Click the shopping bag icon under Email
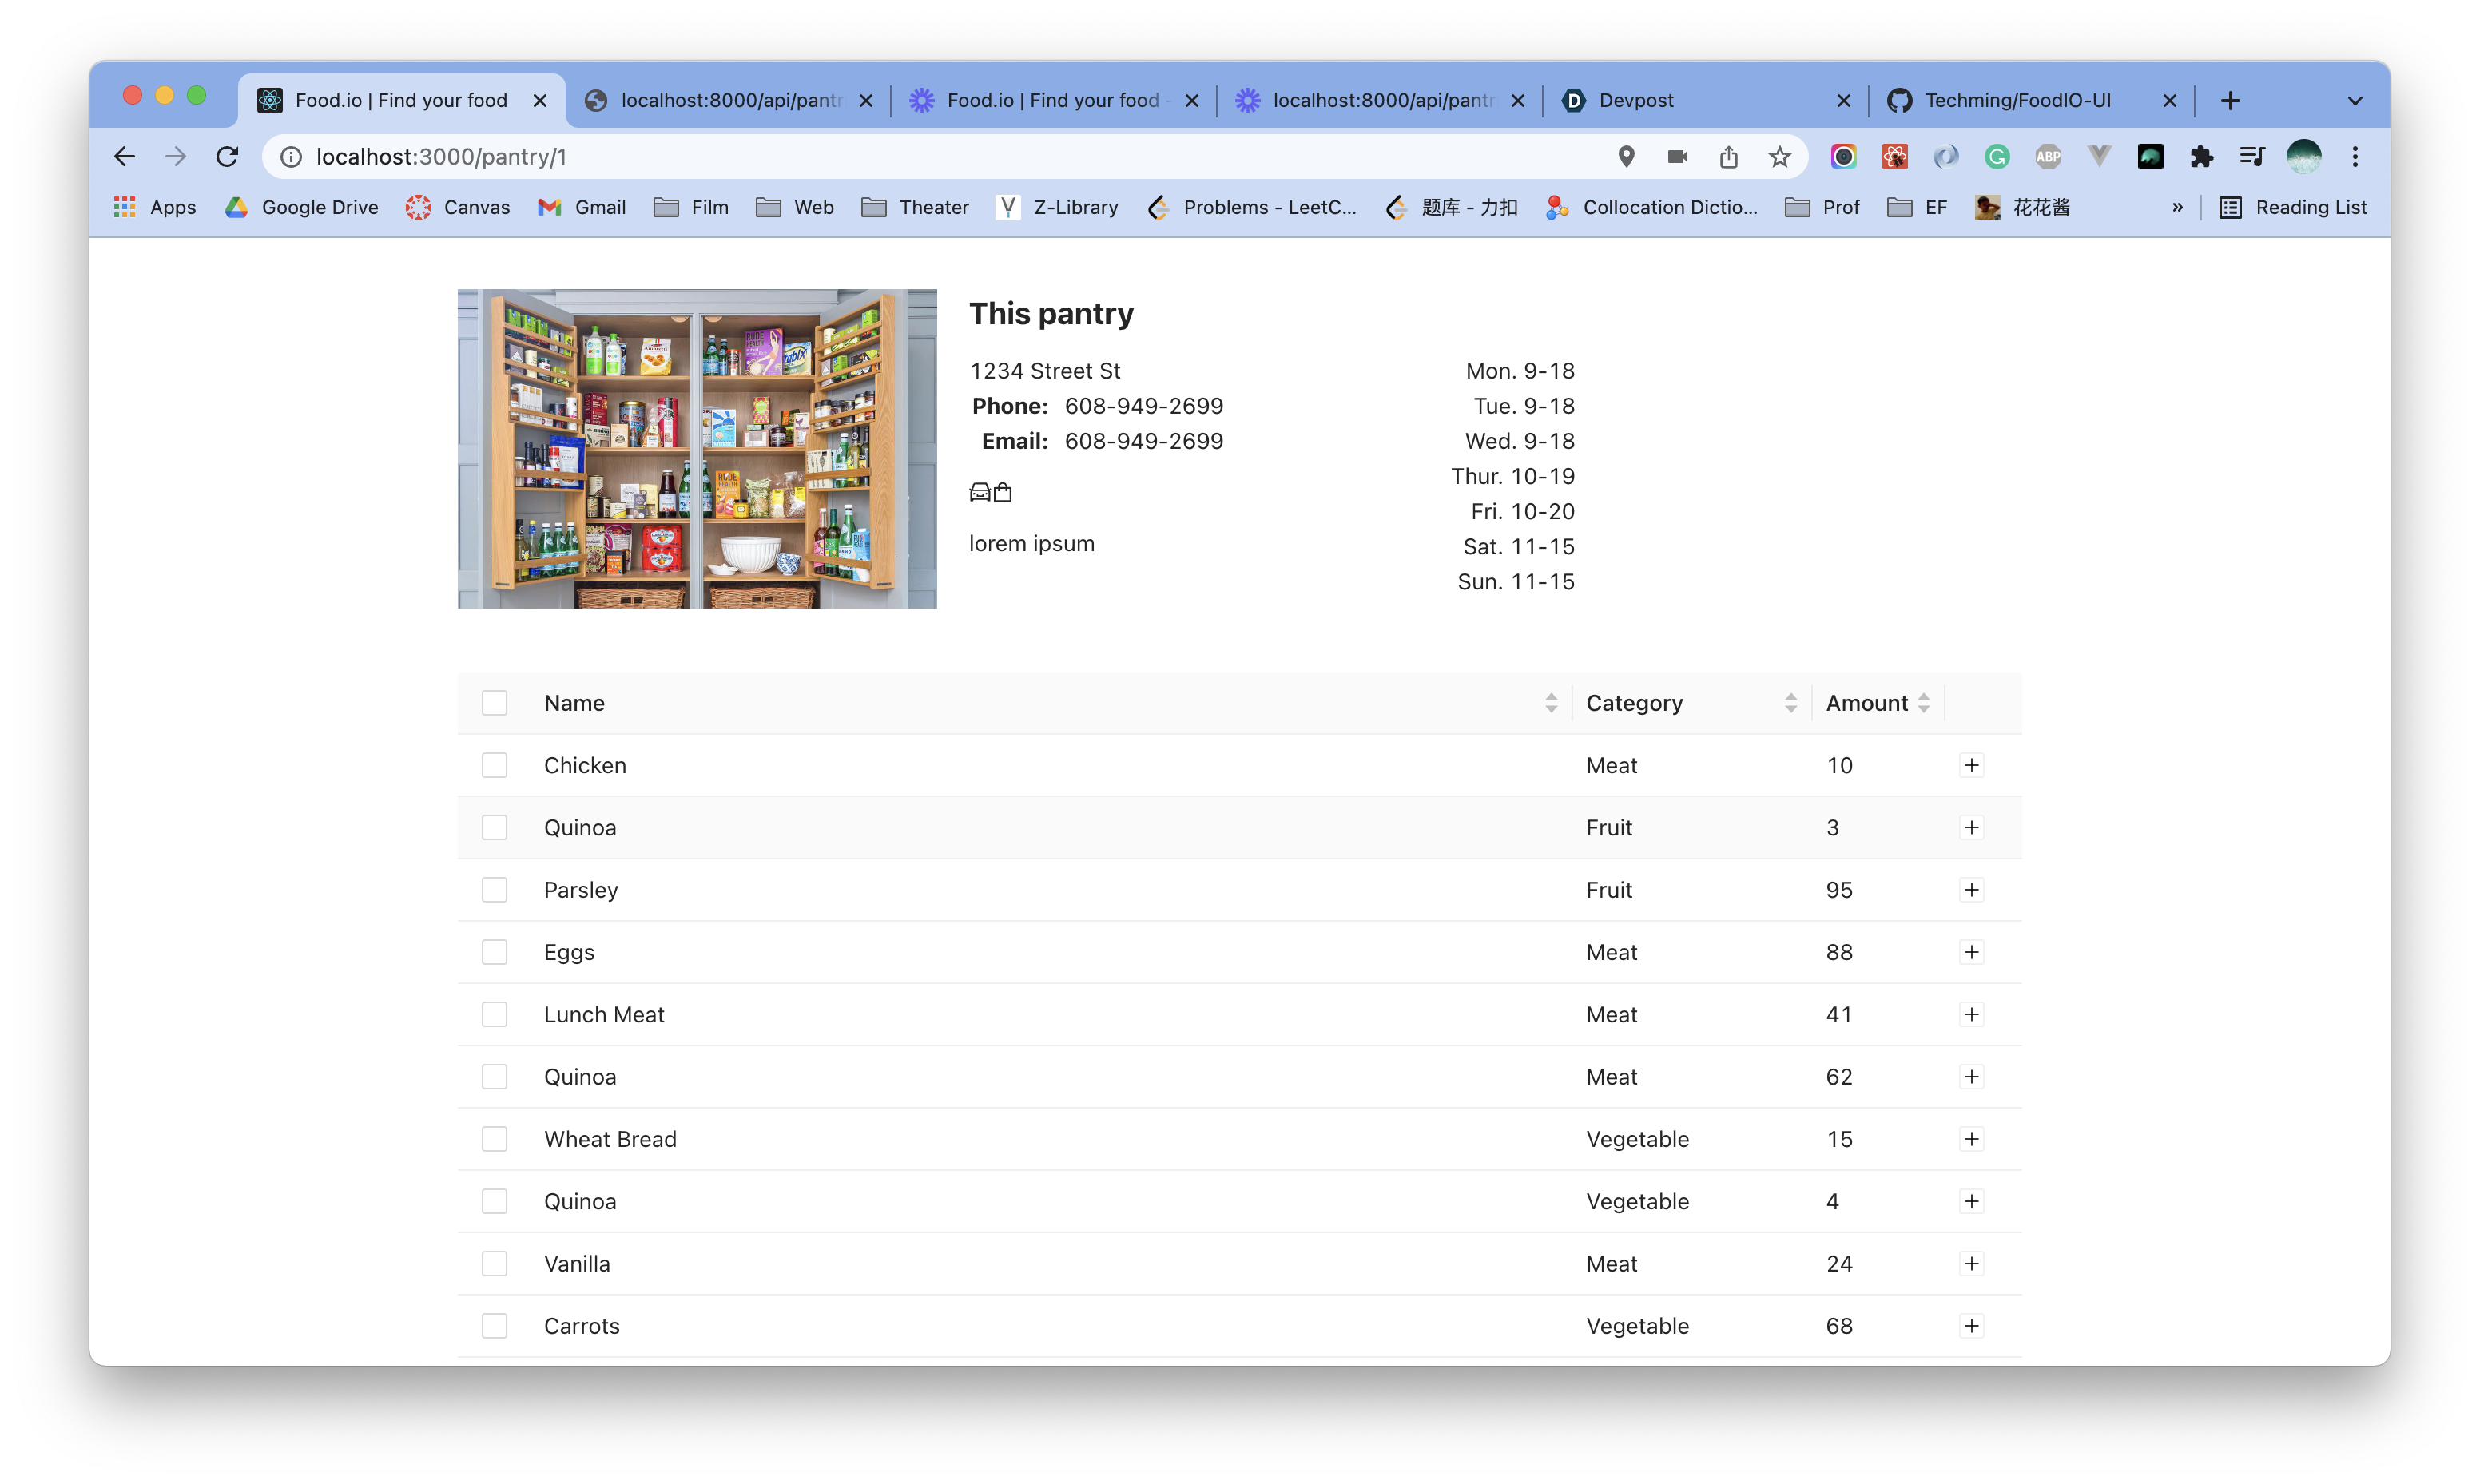 (x=1003, y=492)
